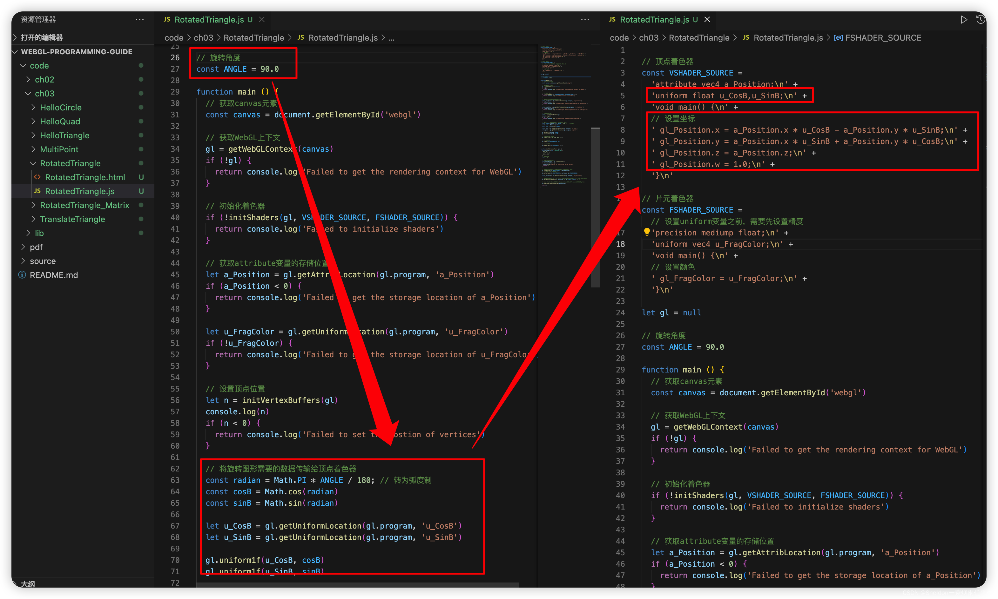Collapse the WEBGL-PROGRAMMING-GUIDE root folder
Image resolution: width=998 pixels, height=599 pixels.
point(76,52)
